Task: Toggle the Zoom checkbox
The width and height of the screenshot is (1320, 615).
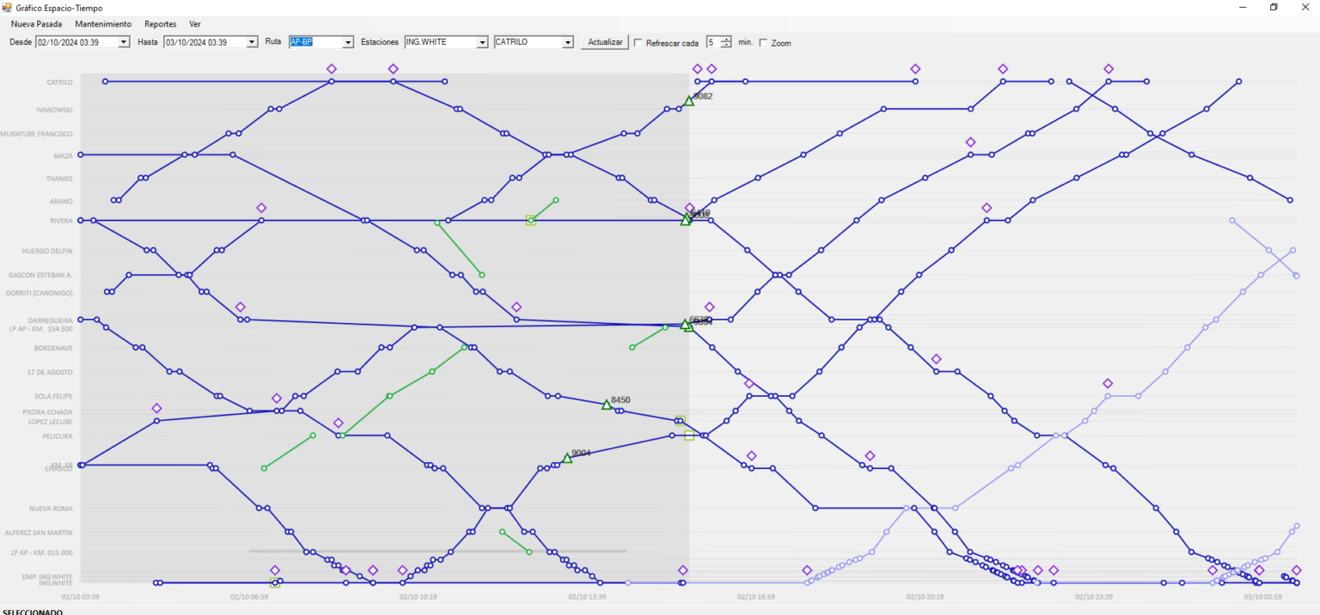Action: 763,43
